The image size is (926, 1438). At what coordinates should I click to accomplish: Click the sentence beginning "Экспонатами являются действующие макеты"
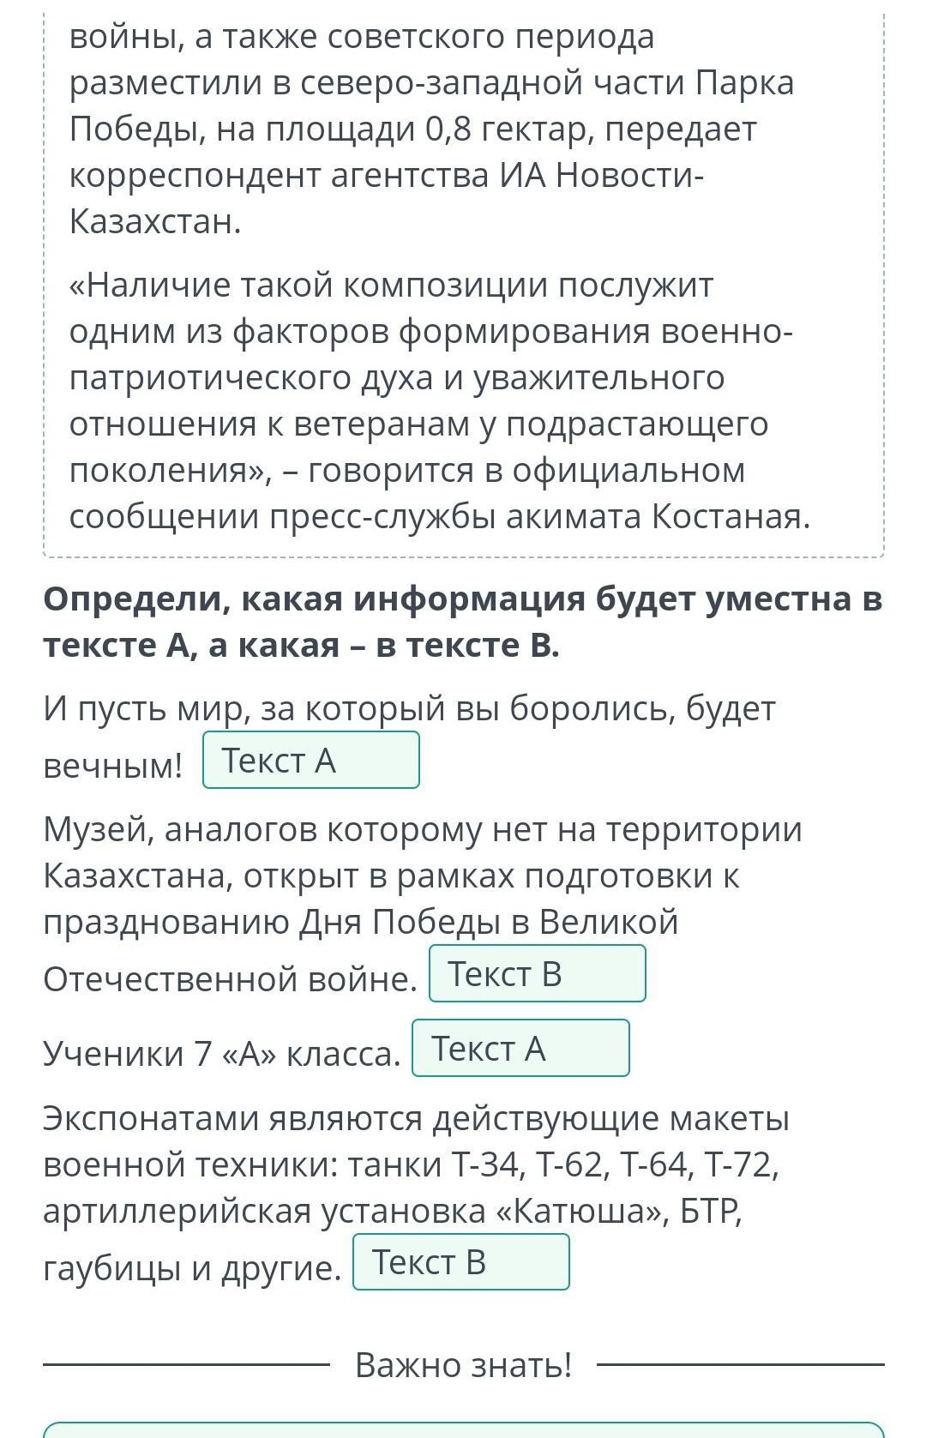pyautogui.click(x=417, y=1193)
